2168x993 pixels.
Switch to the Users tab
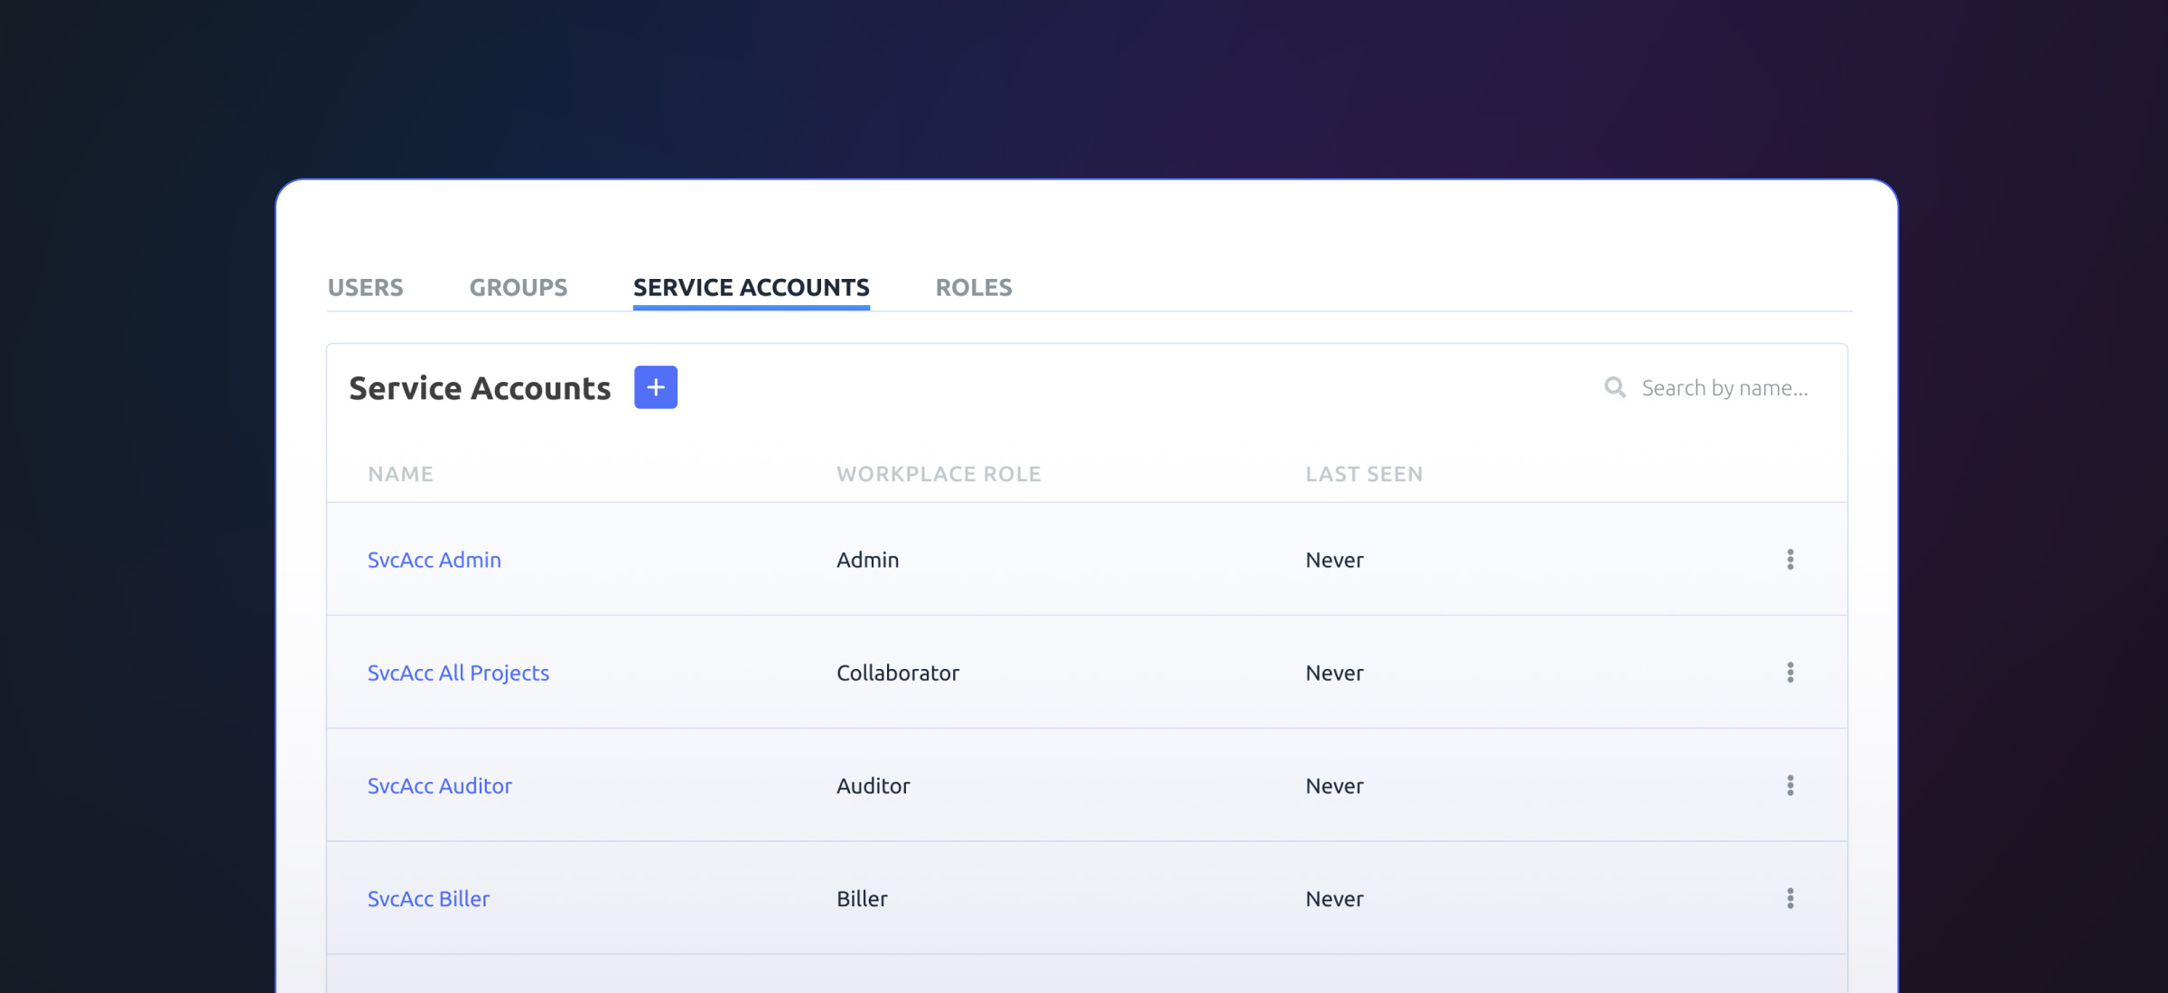tap(365, 287)
